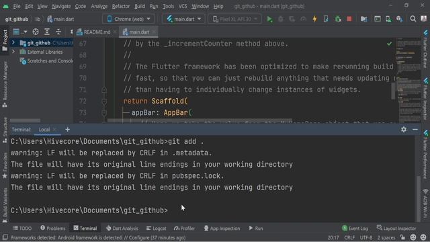Image resolution: width=430 pixels, height=242 pixels.
Task: Open the VCS menu
Action: point(183,6)
